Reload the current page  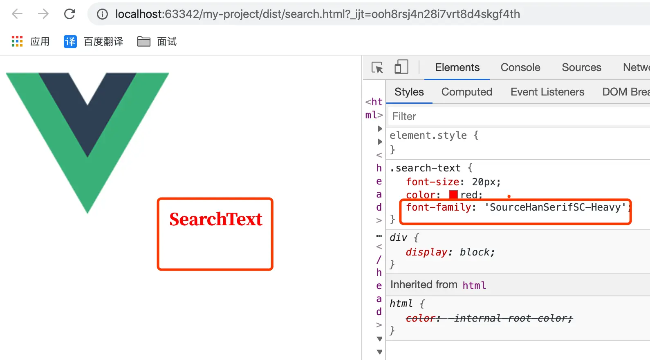click(69, 14)
